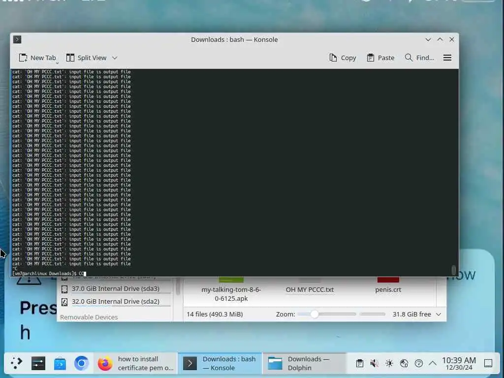Select penis.crt file in Dolphin

tap(388, 289)
